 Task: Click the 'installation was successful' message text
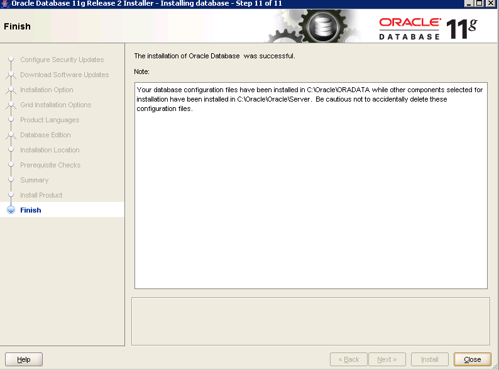coord(214,56)
